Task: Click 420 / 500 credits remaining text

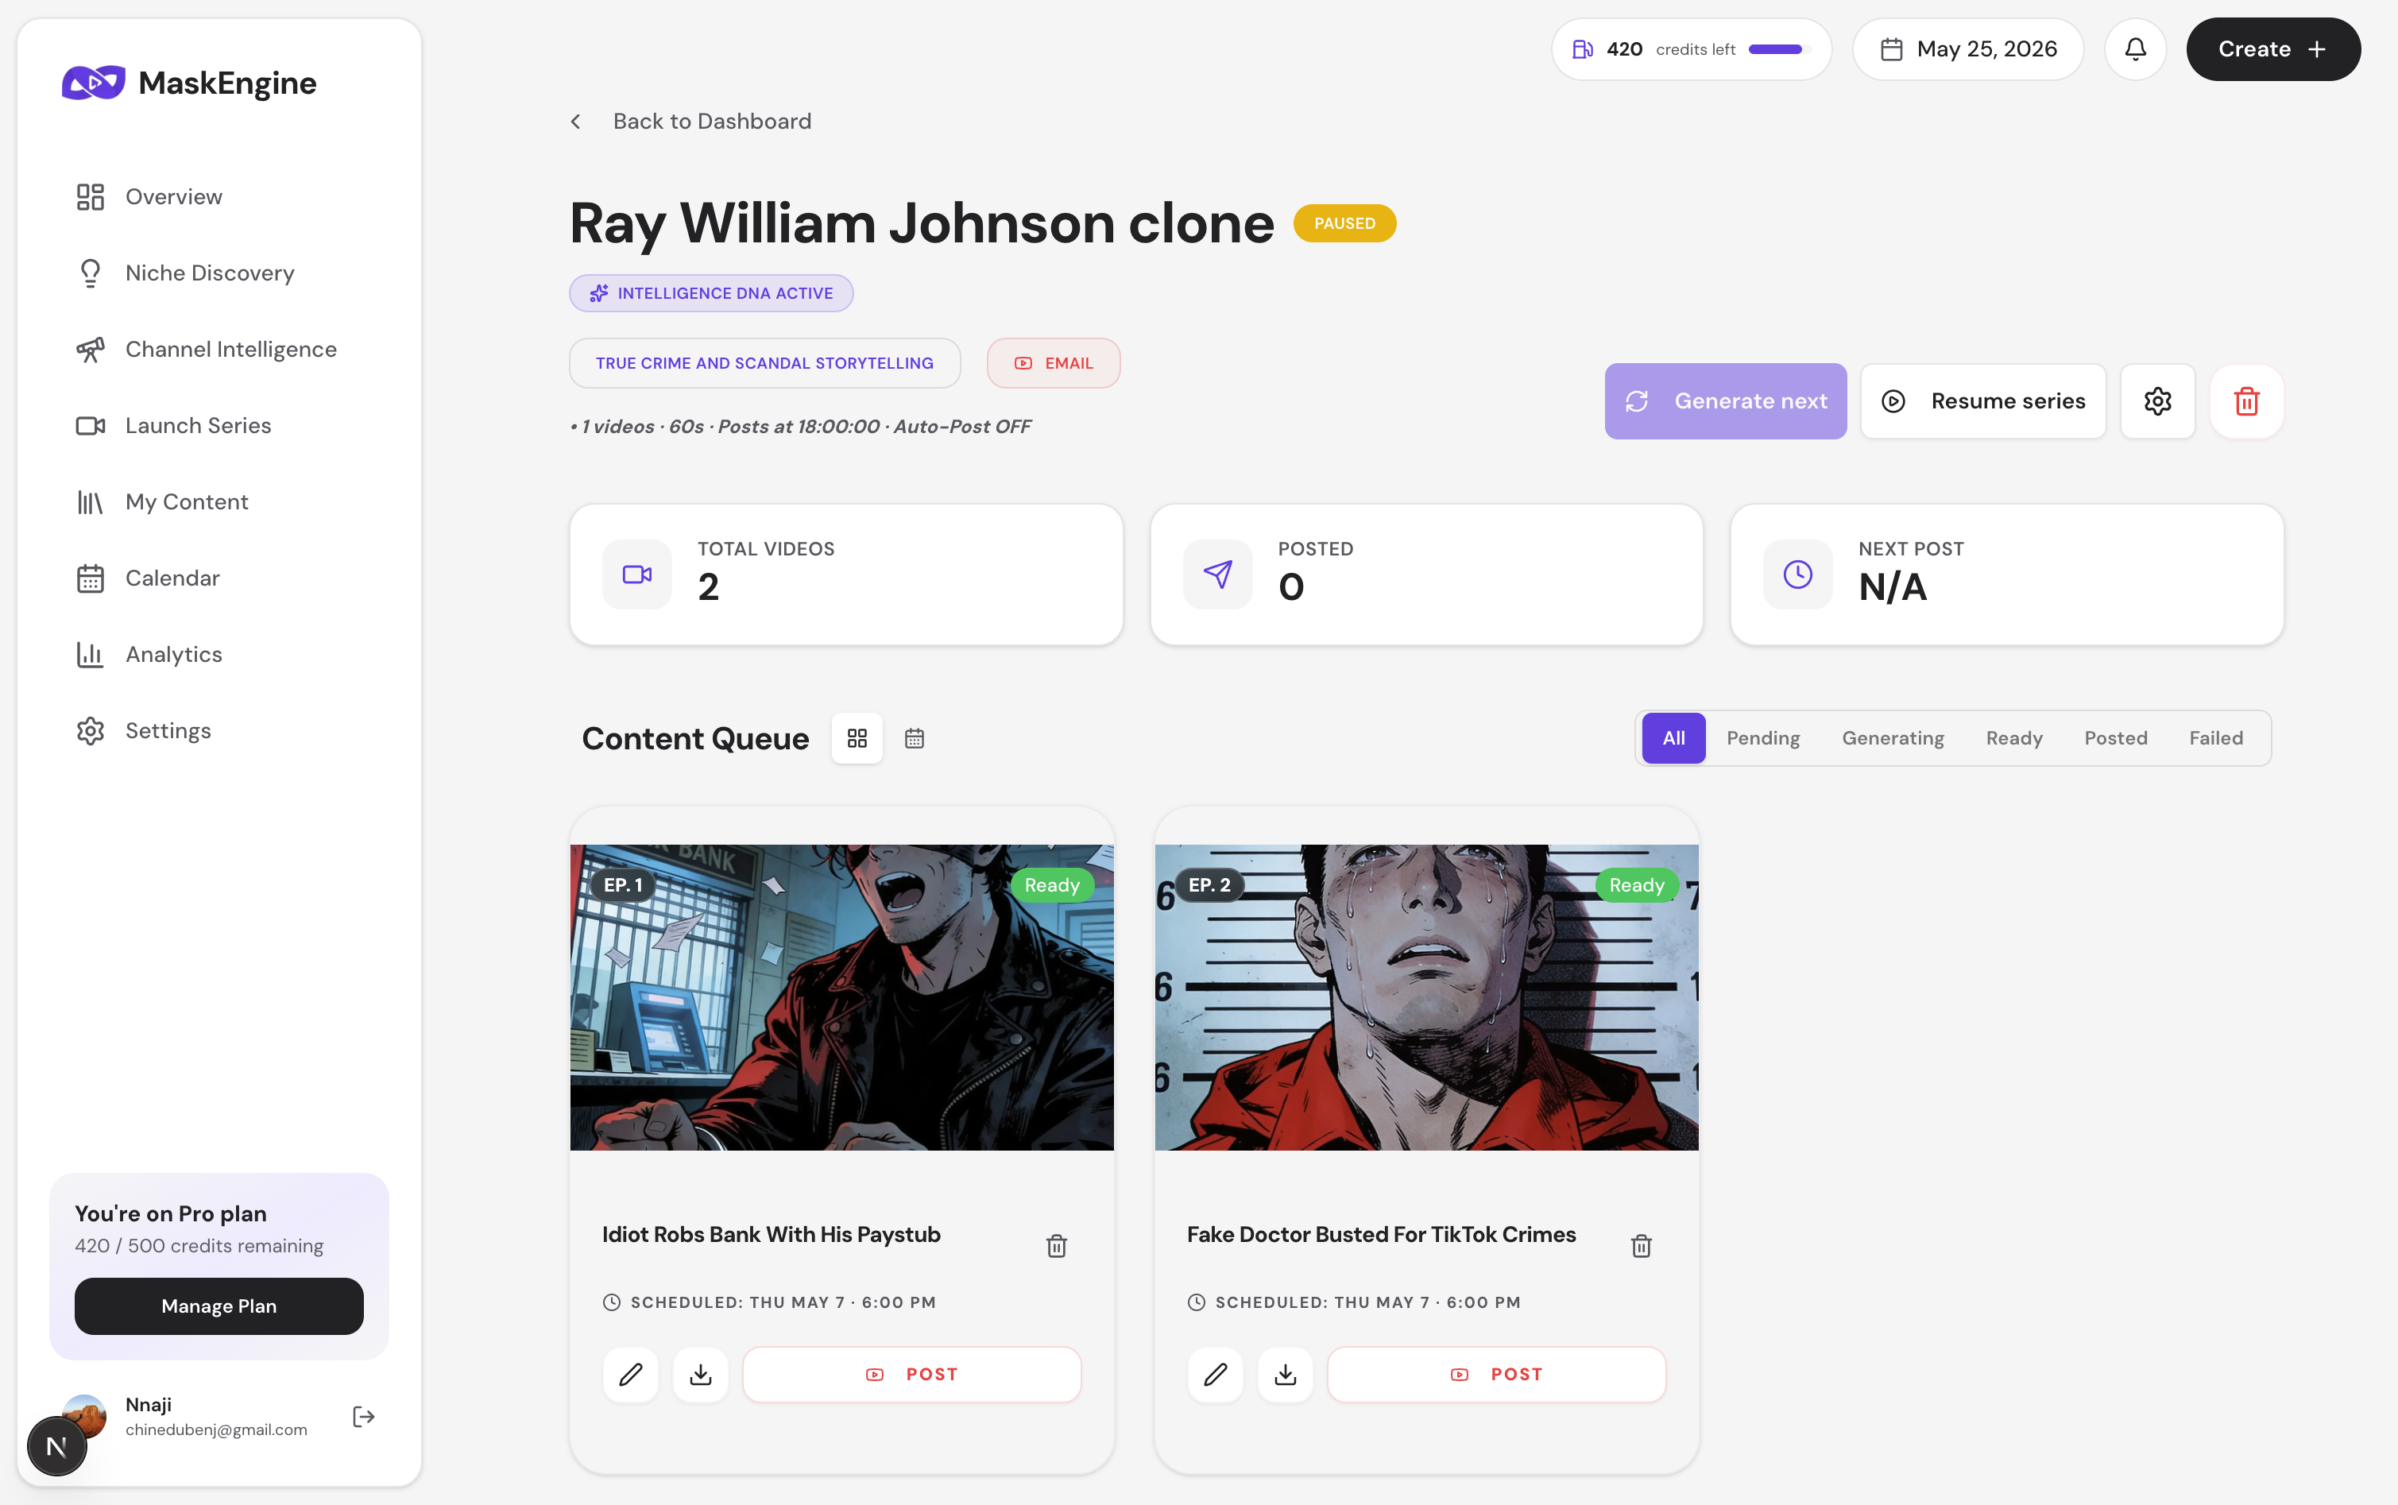Action: pyautogui.click(x=199, y=1246)
